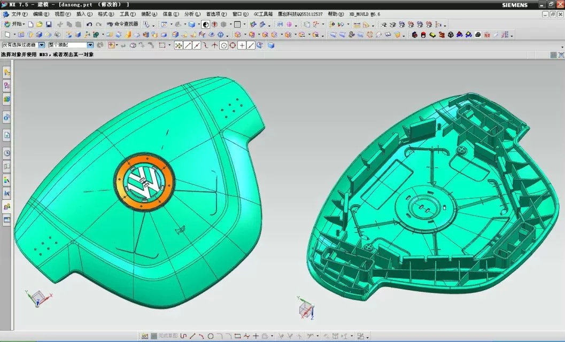Open the Command Finder (命令查找器)

(122, 25)
